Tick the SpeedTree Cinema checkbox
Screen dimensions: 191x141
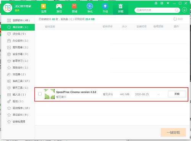click(40, 94)
